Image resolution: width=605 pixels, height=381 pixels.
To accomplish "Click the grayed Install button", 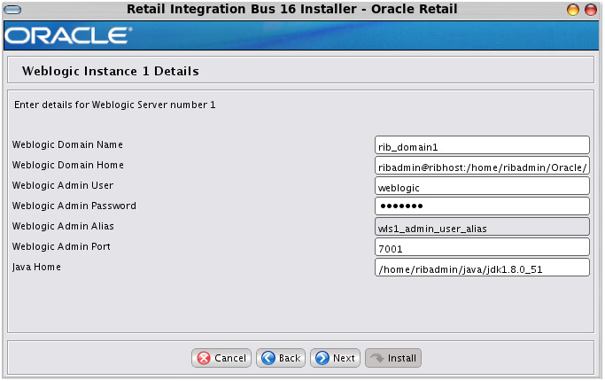I will [x=392, y=358].
